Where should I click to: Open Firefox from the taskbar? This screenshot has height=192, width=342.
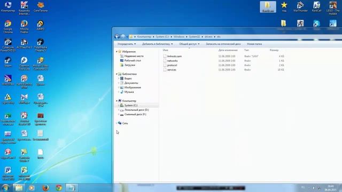click(45, 188)
